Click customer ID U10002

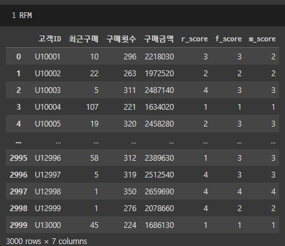48,74
